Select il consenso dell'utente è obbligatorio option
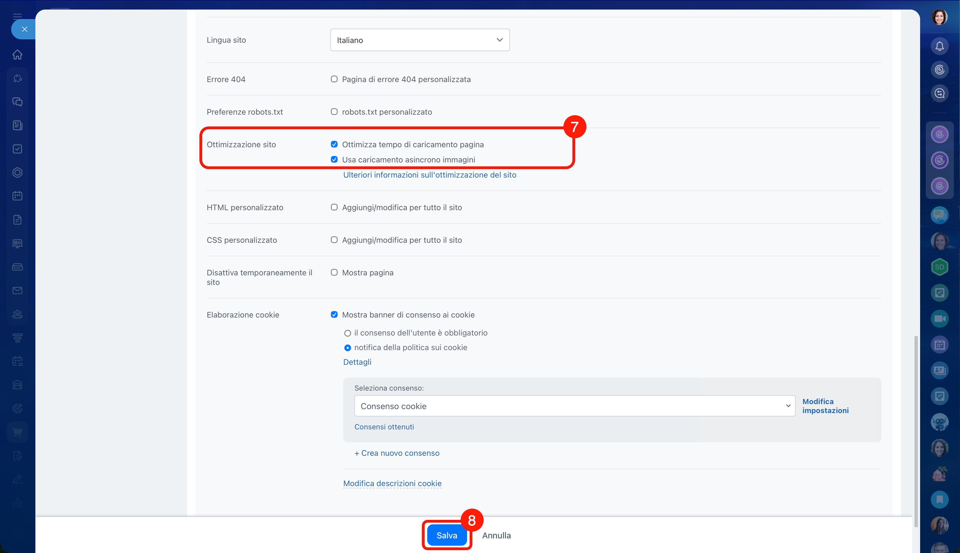The height and width of the screenshot is (553, 960). 347,333
